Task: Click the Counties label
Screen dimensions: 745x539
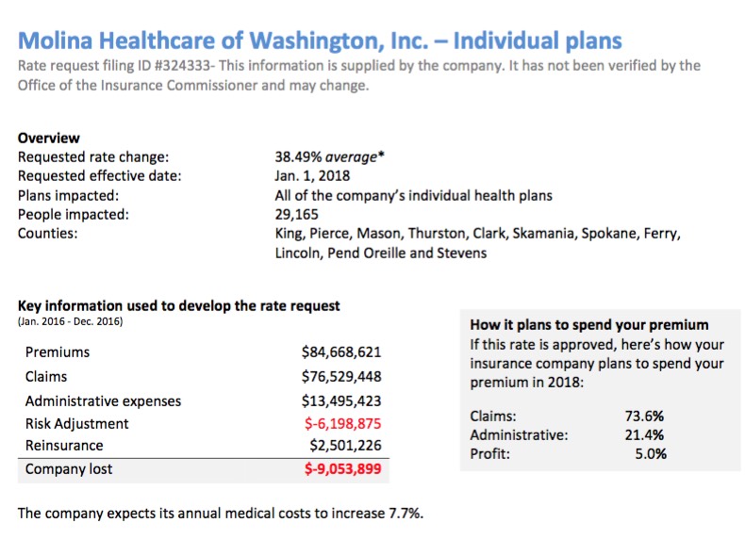Action: click(x=48, y=233)
